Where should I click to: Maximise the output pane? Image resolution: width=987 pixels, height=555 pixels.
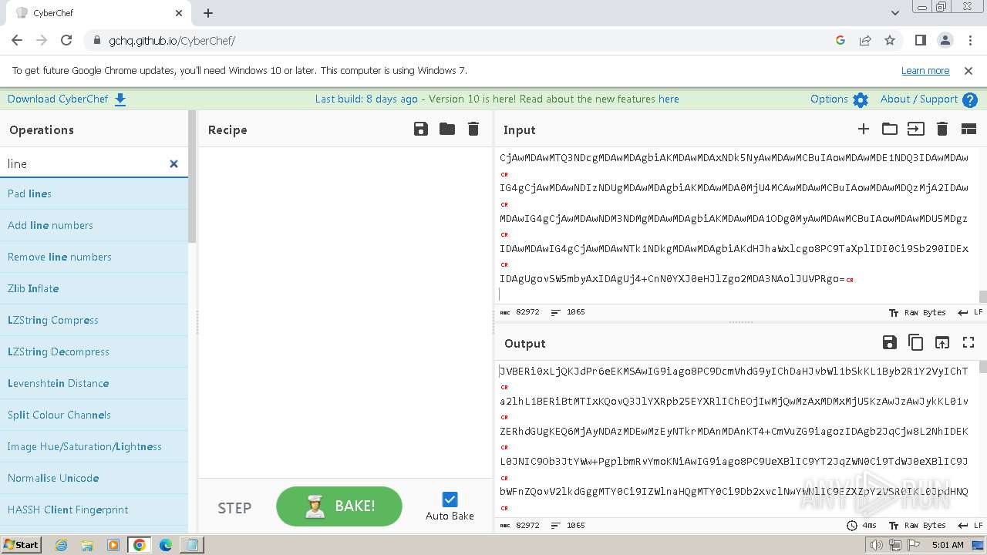pos(968,342)
